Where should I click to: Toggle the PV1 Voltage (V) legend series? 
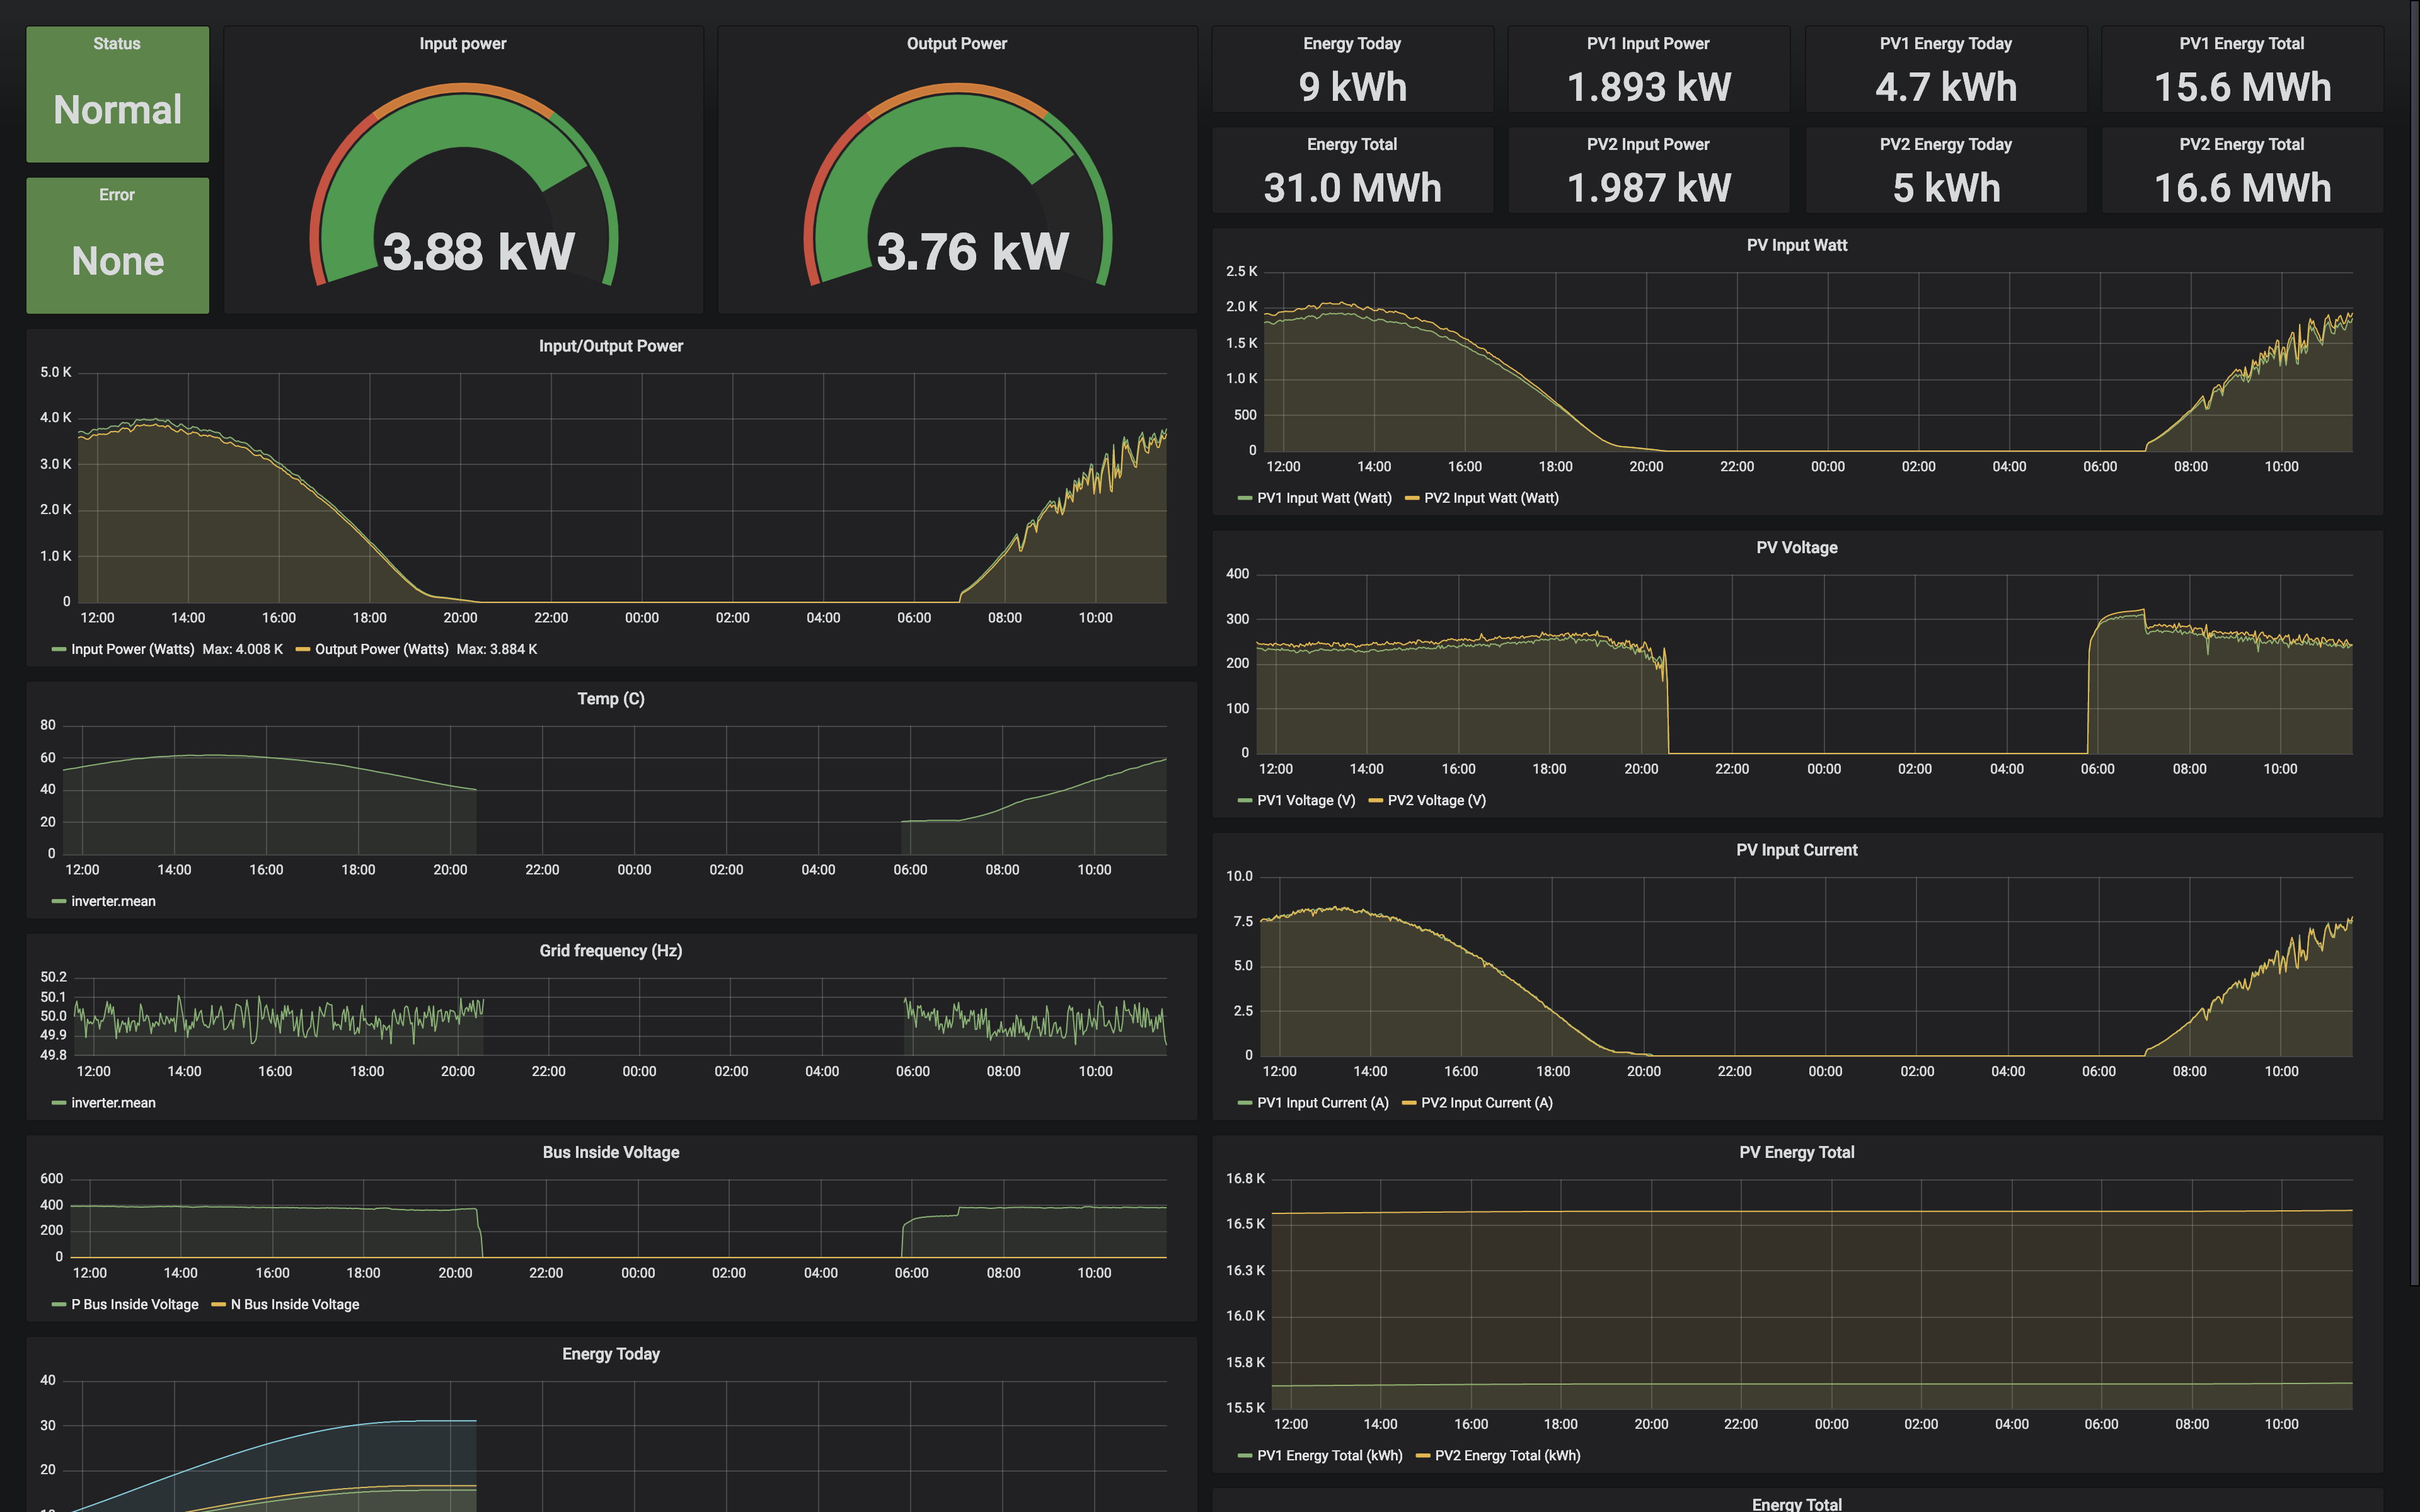coord(1306,801)
